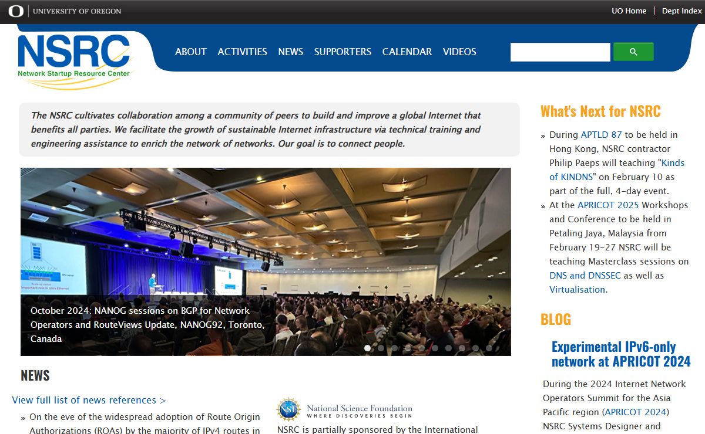
Task: Click the 'October 2024: NANOG sessions' slide caption
Action: point(147,325)
